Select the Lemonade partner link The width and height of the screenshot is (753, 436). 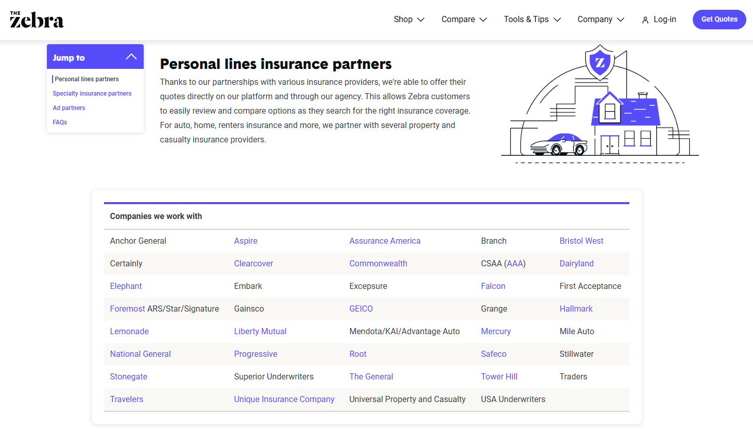pos(129,331)
